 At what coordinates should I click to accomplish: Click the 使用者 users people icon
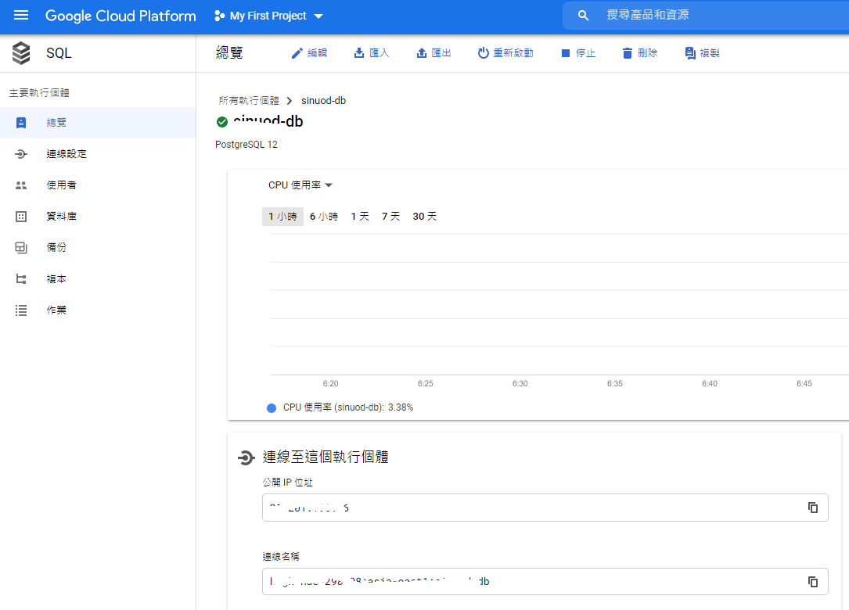21,185
